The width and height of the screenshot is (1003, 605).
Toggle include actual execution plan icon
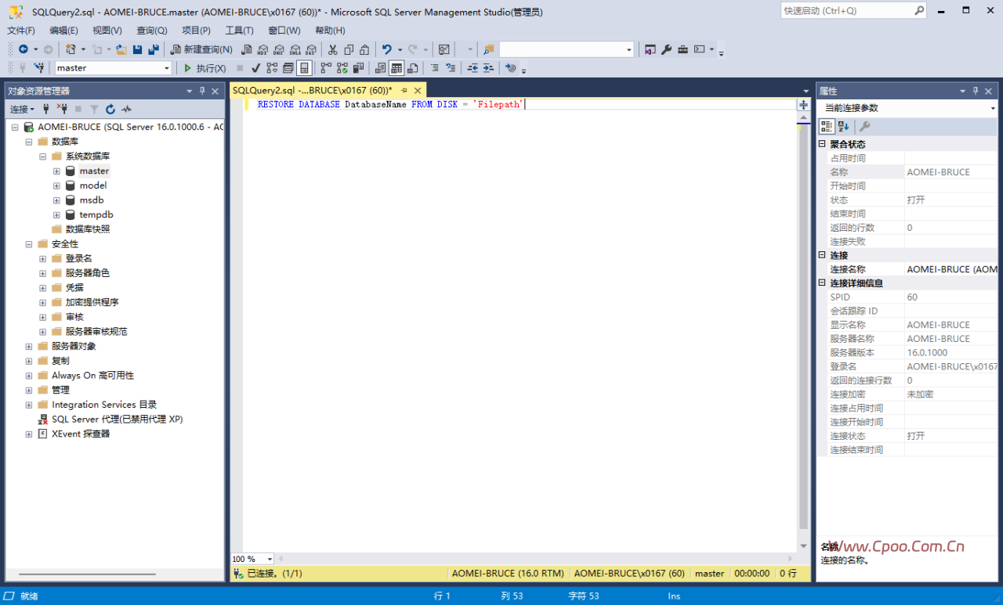326,68
